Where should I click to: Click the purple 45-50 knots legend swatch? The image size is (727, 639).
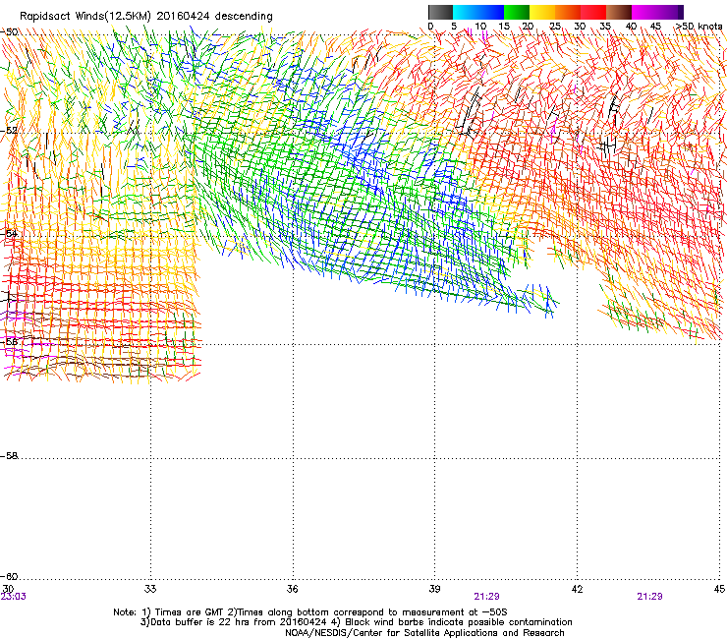coord(670,12)
